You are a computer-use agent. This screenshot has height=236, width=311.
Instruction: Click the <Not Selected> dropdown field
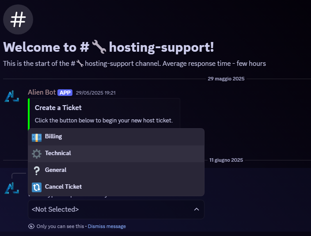click(116, 209)
